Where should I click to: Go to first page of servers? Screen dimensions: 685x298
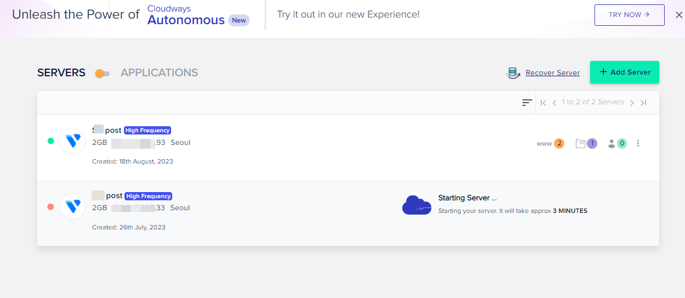544,103
